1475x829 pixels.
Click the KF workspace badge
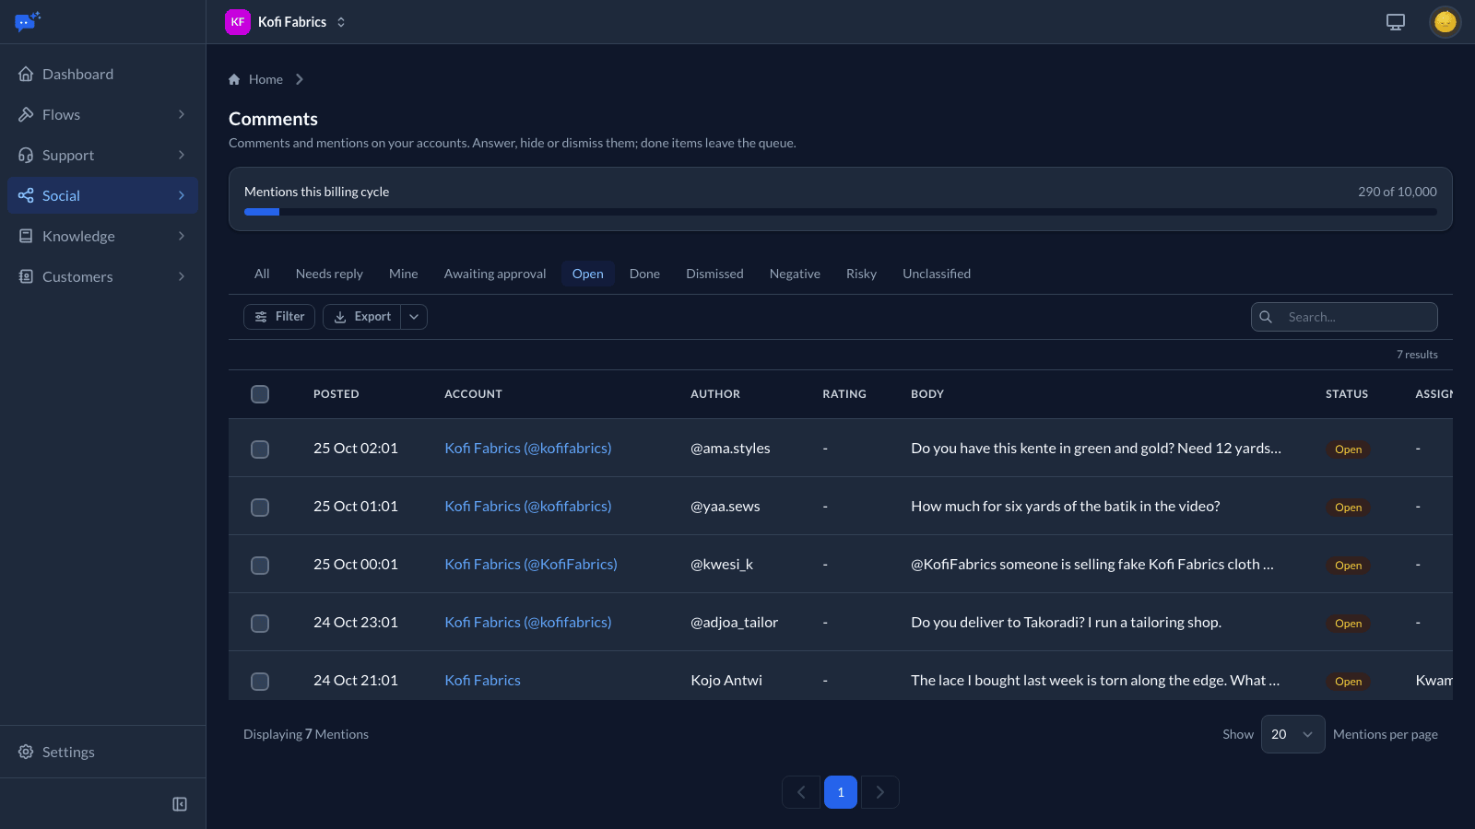tap(238, 21)
